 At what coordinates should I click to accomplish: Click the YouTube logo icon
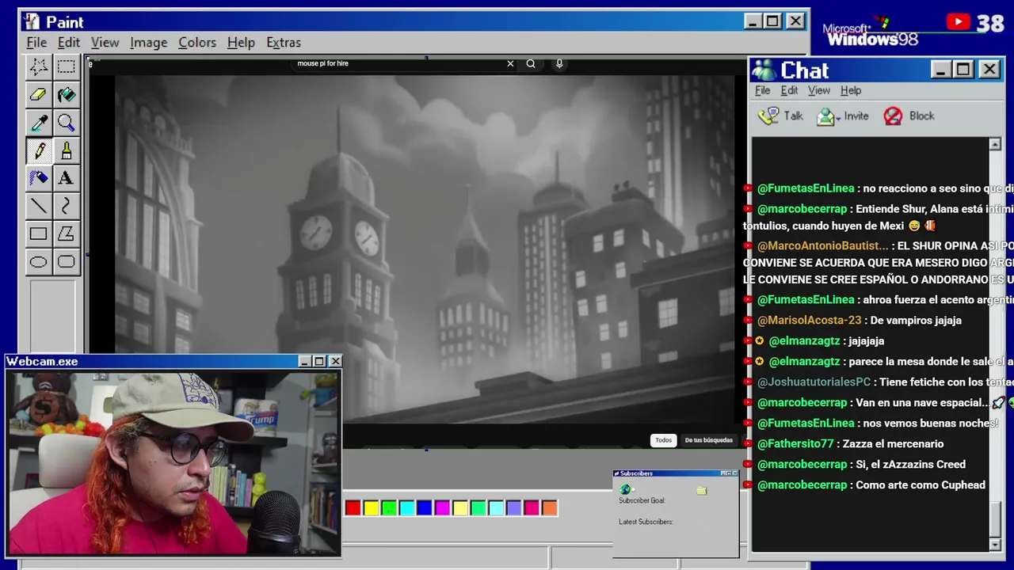coord(959,22)
